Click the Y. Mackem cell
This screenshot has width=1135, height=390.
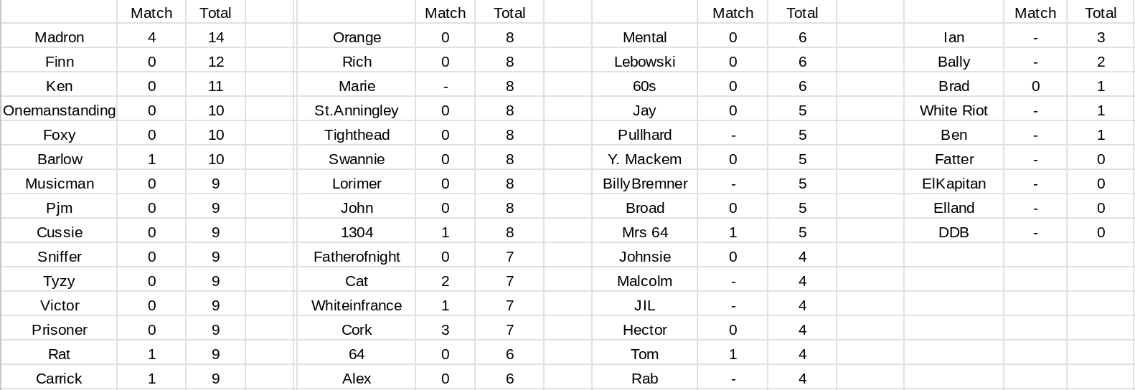(644, 159)
